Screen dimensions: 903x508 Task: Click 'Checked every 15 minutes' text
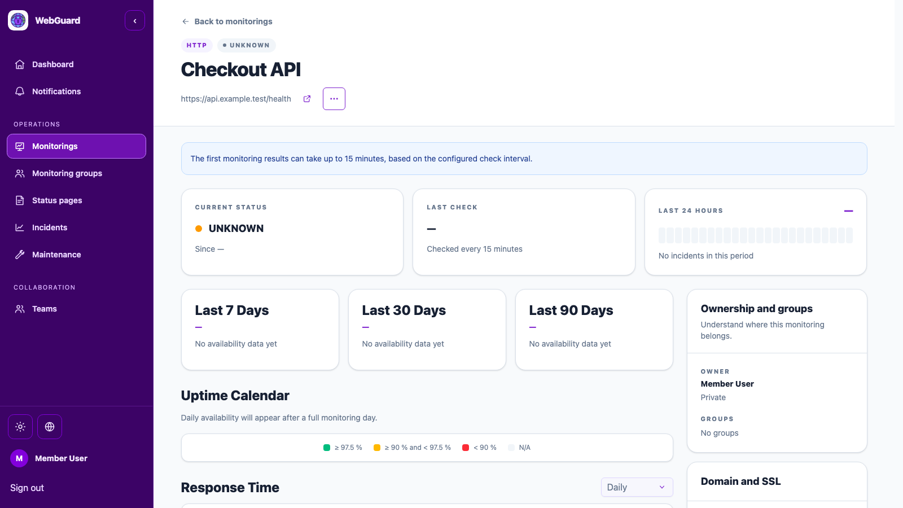[x=475, y=249]
